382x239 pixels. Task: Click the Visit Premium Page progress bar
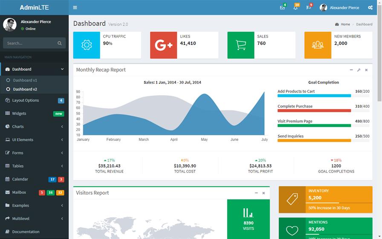pos(323,125)
